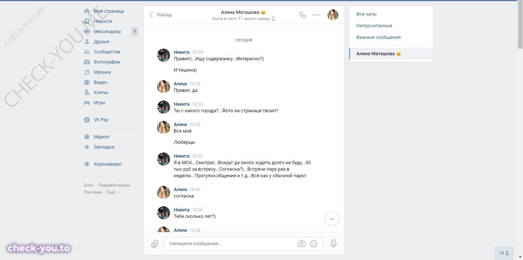Click the unread badge next to Мессенджер
This screenshot has height=260, width=523.
click(x=135, y=32)
